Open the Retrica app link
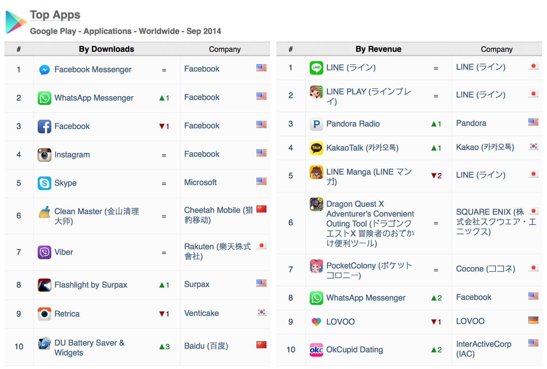Image resolution: width=547 pixels, height=369 pixels. click(67, 314)
